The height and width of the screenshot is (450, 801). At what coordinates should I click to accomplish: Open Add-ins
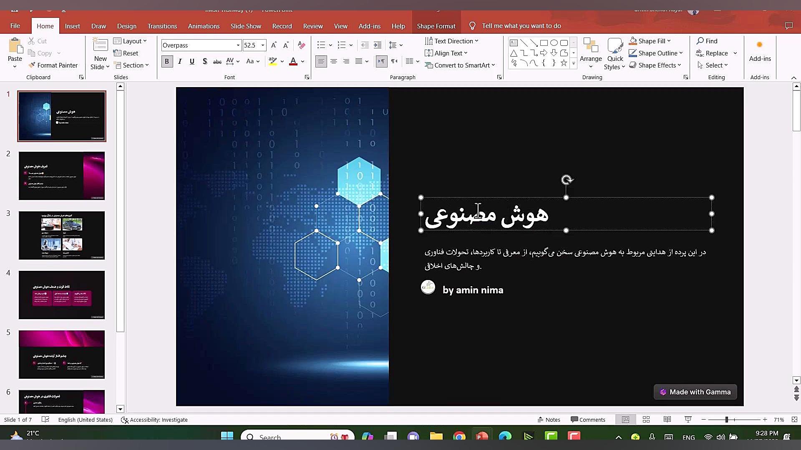pos(760,51)
